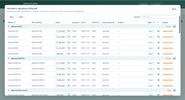Viewport: 185px width, 100px height.
Task: Toggle eye for Adjusted EBIT 2022 row
Action: (159, 42)
